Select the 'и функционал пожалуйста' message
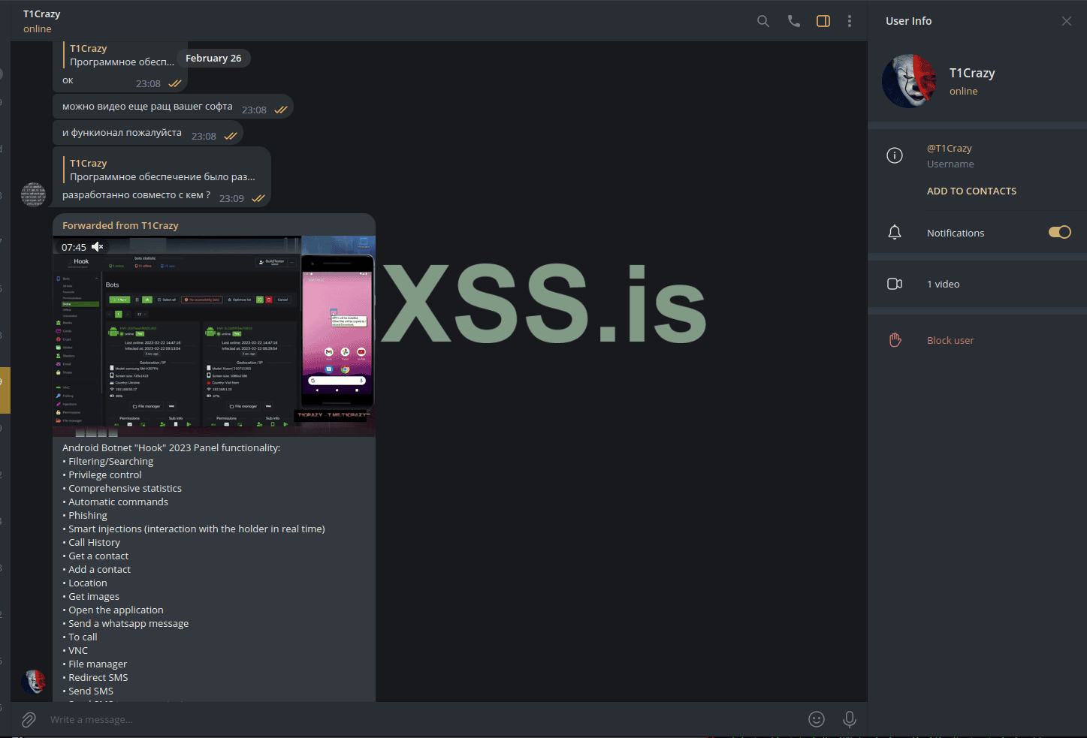Image resolution: width=1087 pixels, height=738 pixels. point(148,133)
